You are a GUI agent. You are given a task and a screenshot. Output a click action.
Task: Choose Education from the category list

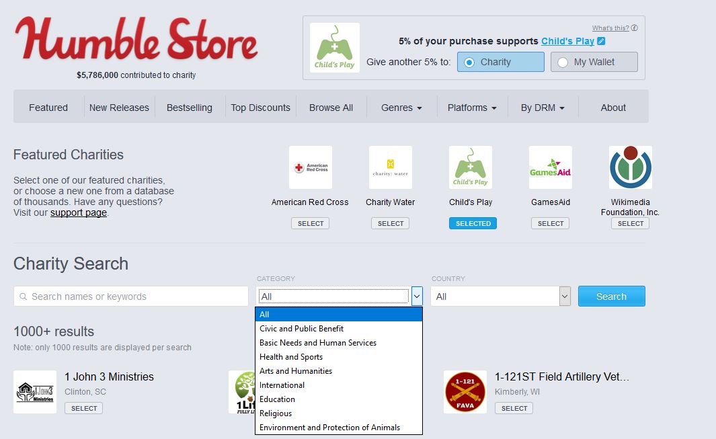[277, 399]
